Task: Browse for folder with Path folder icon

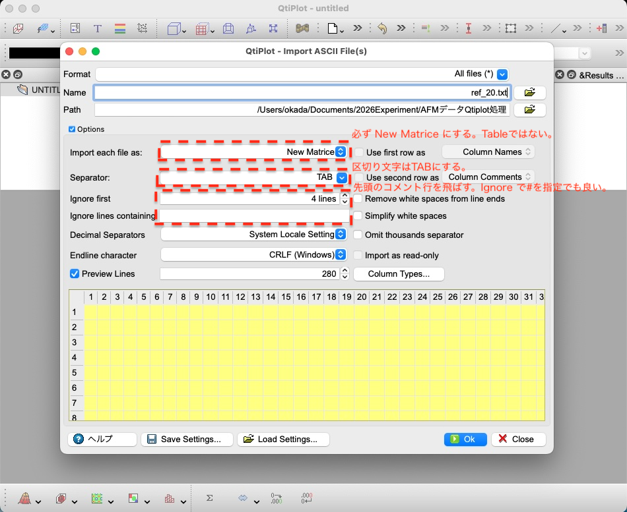Action: click(529, 109)
